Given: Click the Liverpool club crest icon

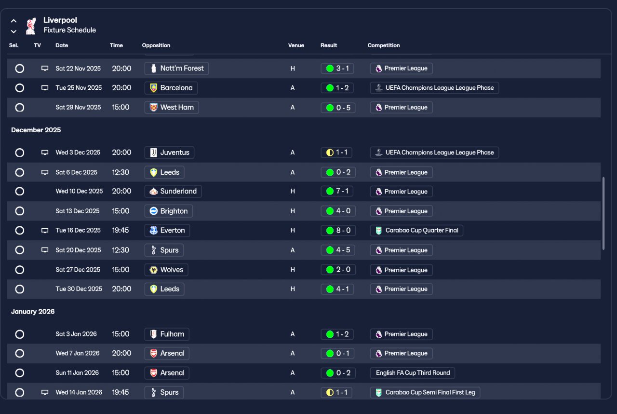Looking at the screenshot, I should pyautogui.click(x=31, y=26).
